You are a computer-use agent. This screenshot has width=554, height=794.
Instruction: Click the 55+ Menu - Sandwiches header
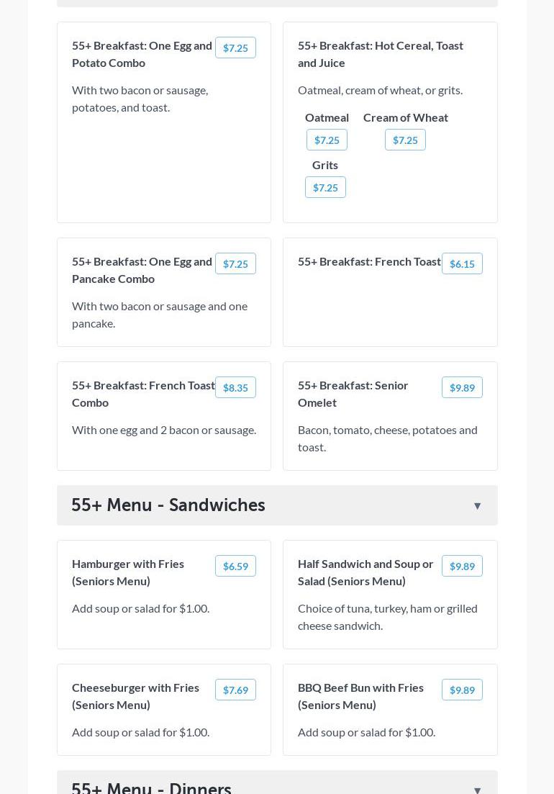[x=168, y=505]
